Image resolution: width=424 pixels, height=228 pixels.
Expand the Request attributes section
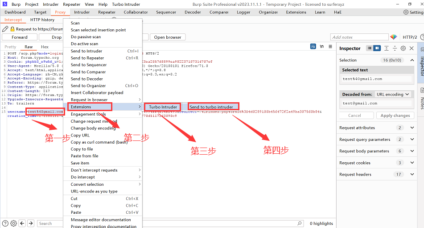coord(412,128)
